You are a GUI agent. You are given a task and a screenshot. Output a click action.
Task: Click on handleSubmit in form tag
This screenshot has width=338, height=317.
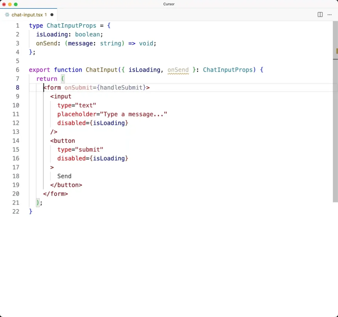tap(121, 87)
